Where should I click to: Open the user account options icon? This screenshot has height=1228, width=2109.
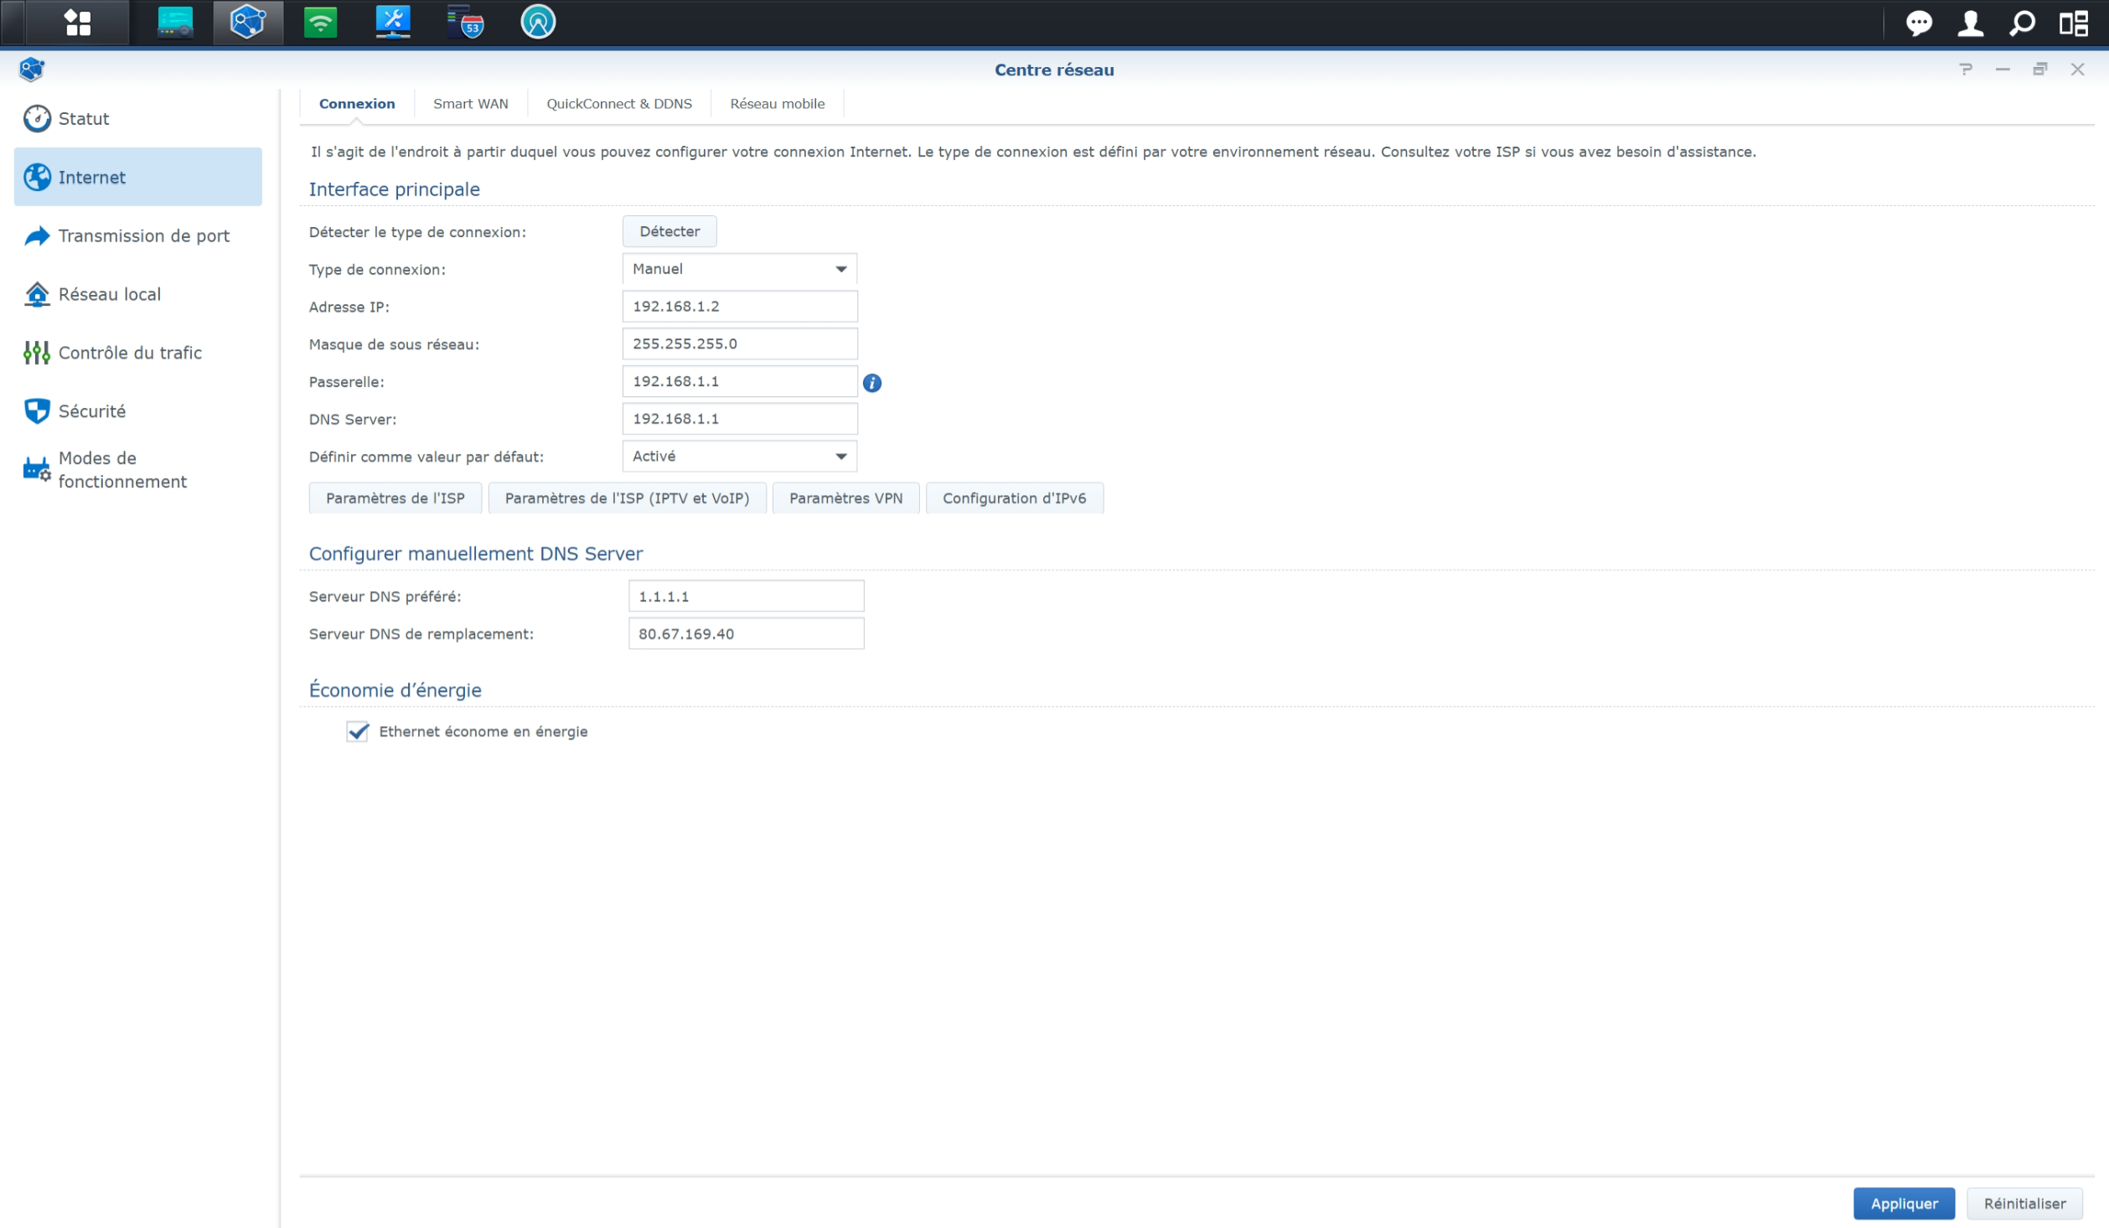[x=1970, y=23]
